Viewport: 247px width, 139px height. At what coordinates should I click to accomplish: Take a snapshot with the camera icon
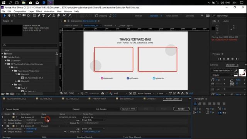pos(103,93)
